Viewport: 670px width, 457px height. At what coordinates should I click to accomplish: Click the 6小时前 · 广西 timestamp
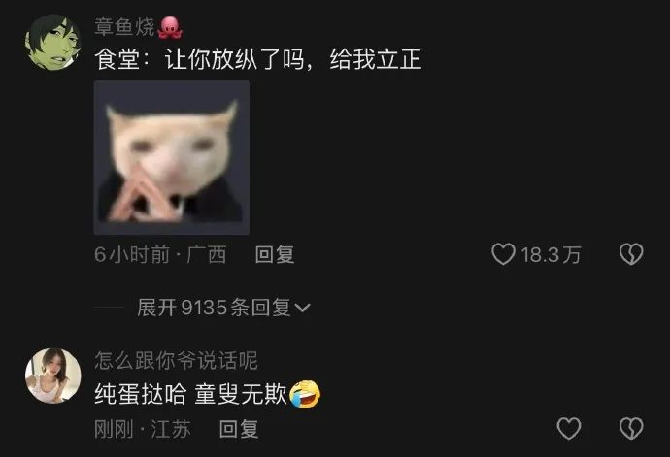coord(160,255)
